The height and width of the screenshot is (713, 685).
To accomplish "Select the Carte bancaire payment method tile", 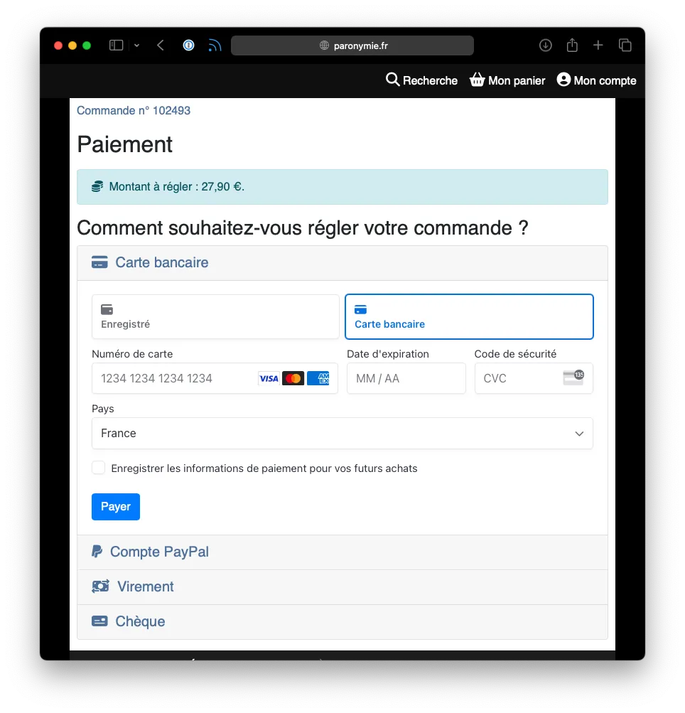I will click(469, 317).
